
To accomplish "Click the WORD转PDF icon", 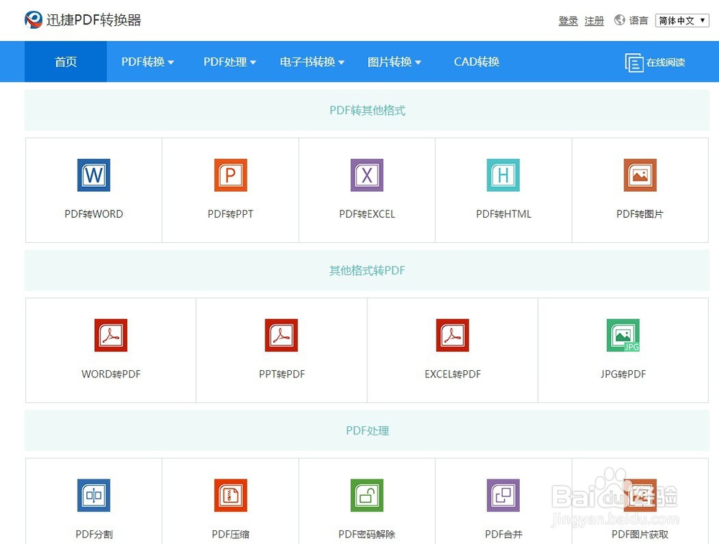I will pyautogui.click(x=110, y=335).
